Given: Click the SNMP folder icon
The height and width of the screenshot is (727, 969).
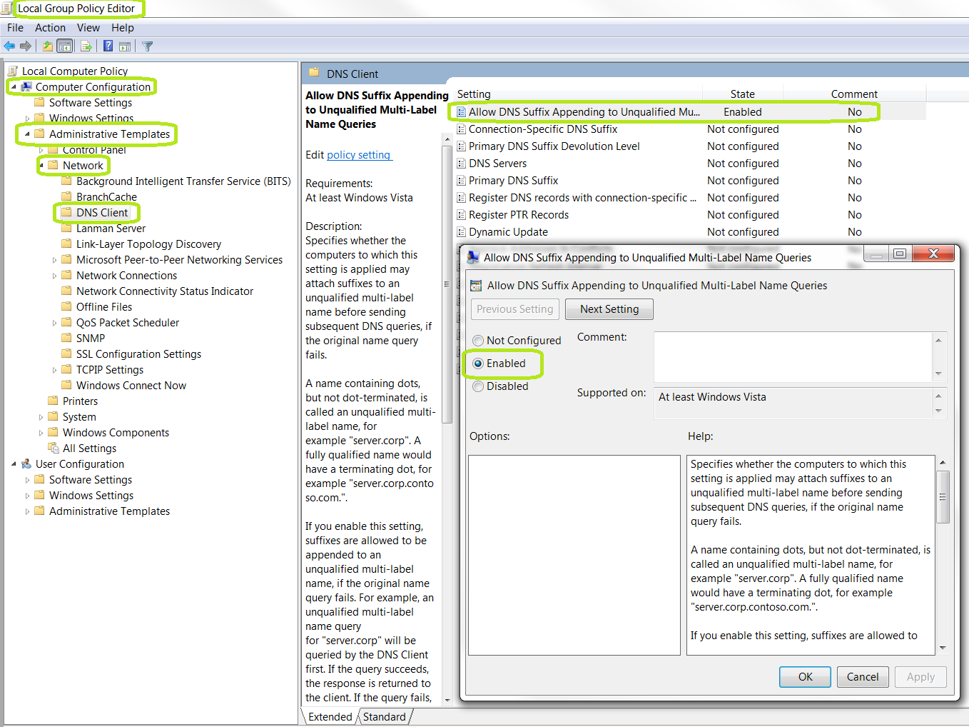Looking at the screenshot, I should point(66,339).
